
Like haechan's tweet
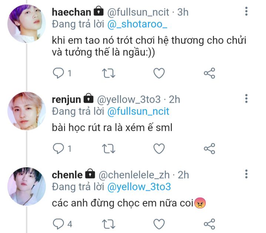(x=159, y=74)
